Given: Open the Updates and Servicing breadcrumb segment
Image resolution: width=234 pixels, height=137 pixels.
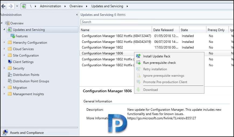Looking at the screenshot, I should 107,6.
